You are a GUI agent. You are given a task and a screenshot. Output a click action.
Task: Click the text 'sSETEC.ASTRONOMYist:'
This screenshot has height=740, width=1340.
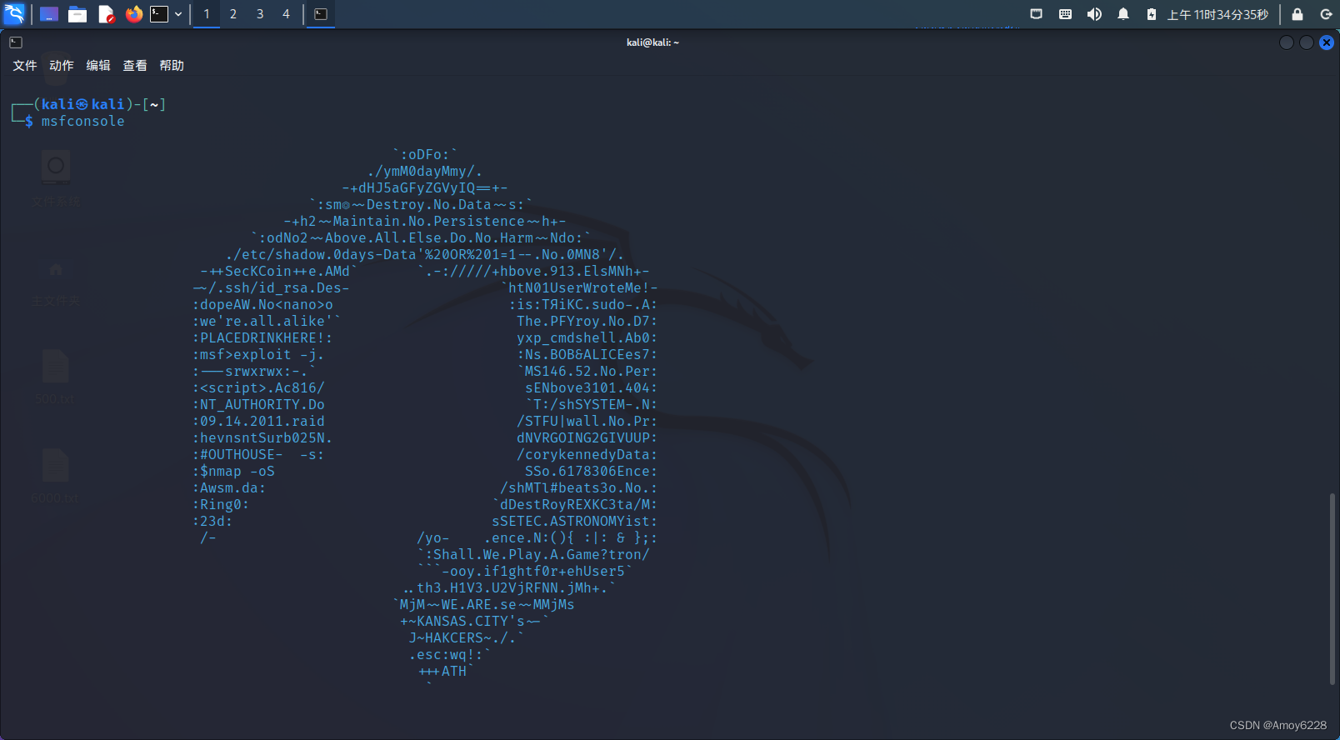[575, 522]
